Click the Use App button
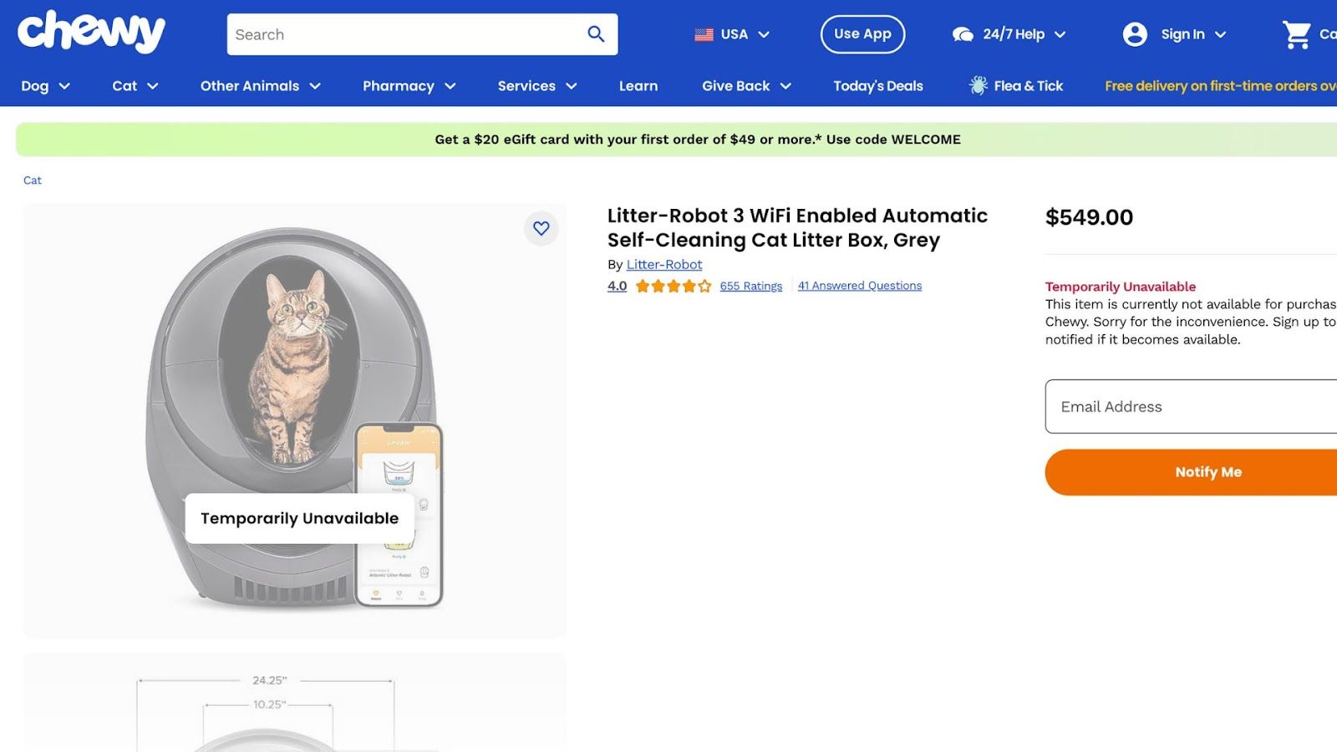This screenshot has width=1337, height=752. coord(862,34)
